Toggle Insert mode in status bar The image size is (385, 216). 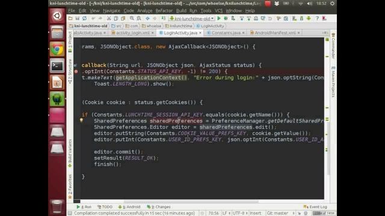255,214
